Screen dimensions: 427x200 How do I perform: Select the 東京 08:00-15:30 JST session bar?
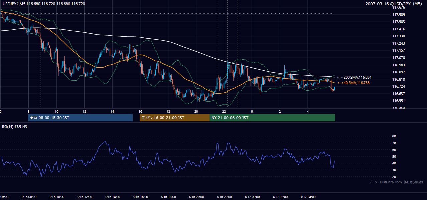coord(80,118)
